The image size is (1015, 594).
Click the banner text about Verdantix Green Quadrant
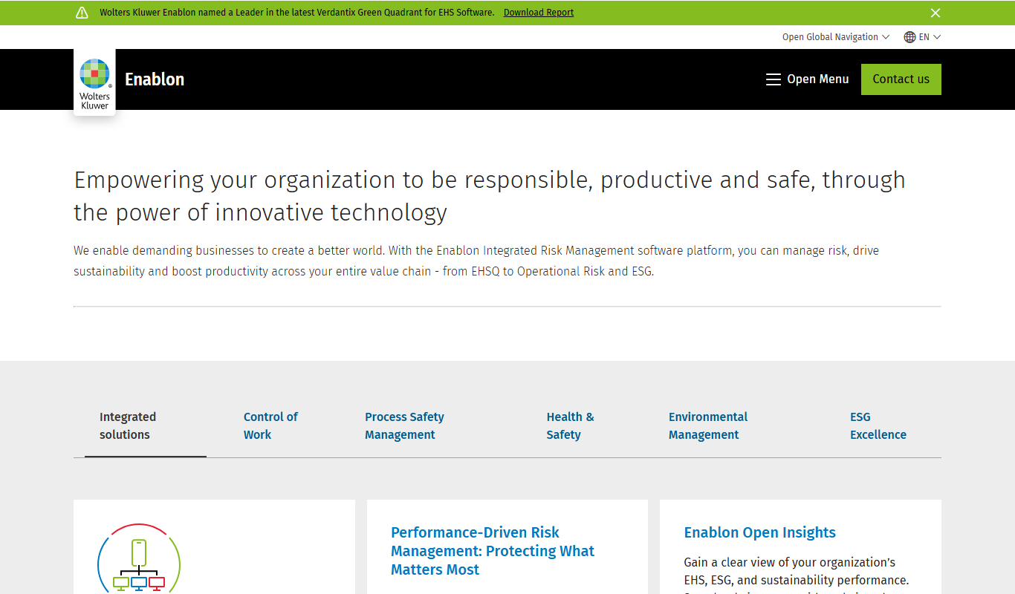(x=297, y=13)
